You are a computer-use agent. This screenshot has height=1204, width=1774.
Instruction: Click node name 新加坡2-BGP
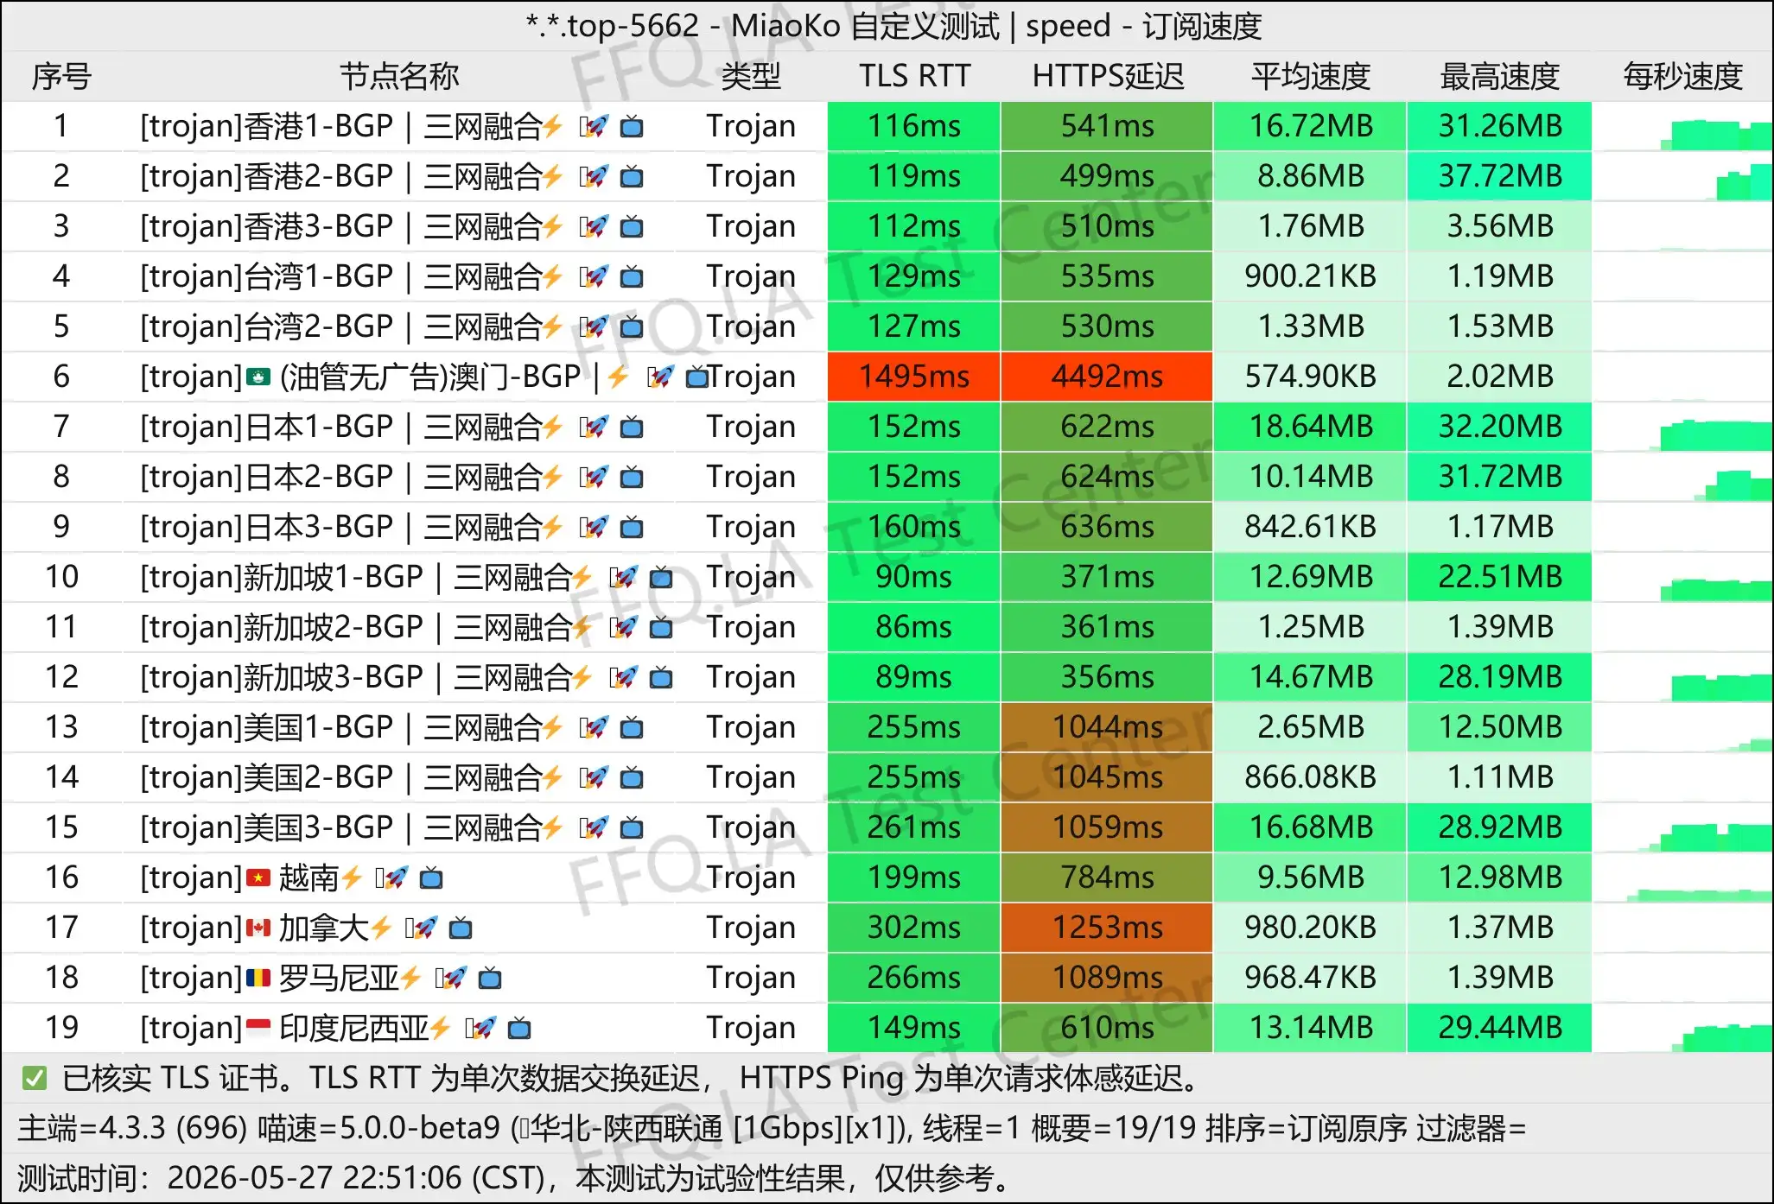tap(334, 628)
